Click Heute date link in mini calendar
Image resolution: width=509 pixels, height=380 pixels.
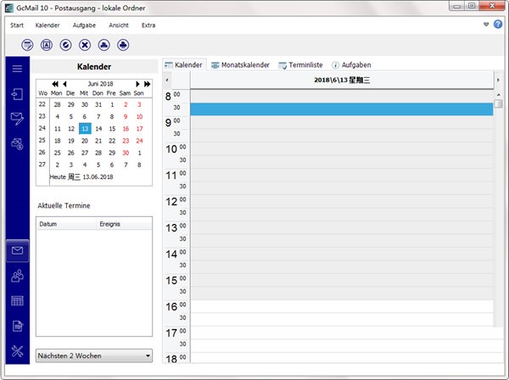click(81, 177)
